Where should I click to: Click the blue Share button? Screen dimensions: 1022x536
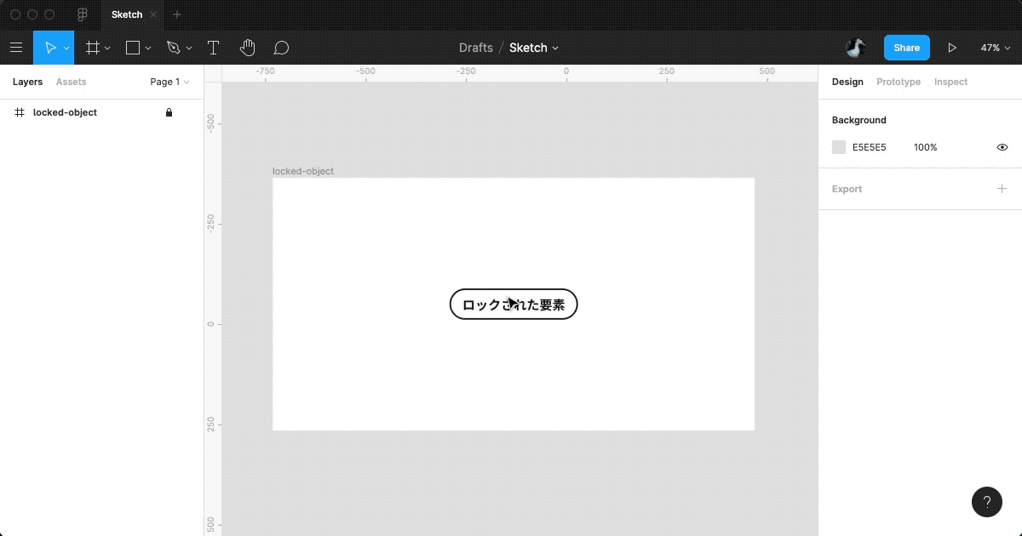906,48
